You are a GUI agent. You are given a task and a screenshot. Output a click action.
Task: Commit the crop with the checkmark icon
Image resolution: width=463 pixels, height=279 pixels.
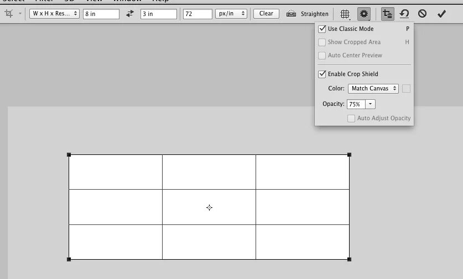pos(441,14)
